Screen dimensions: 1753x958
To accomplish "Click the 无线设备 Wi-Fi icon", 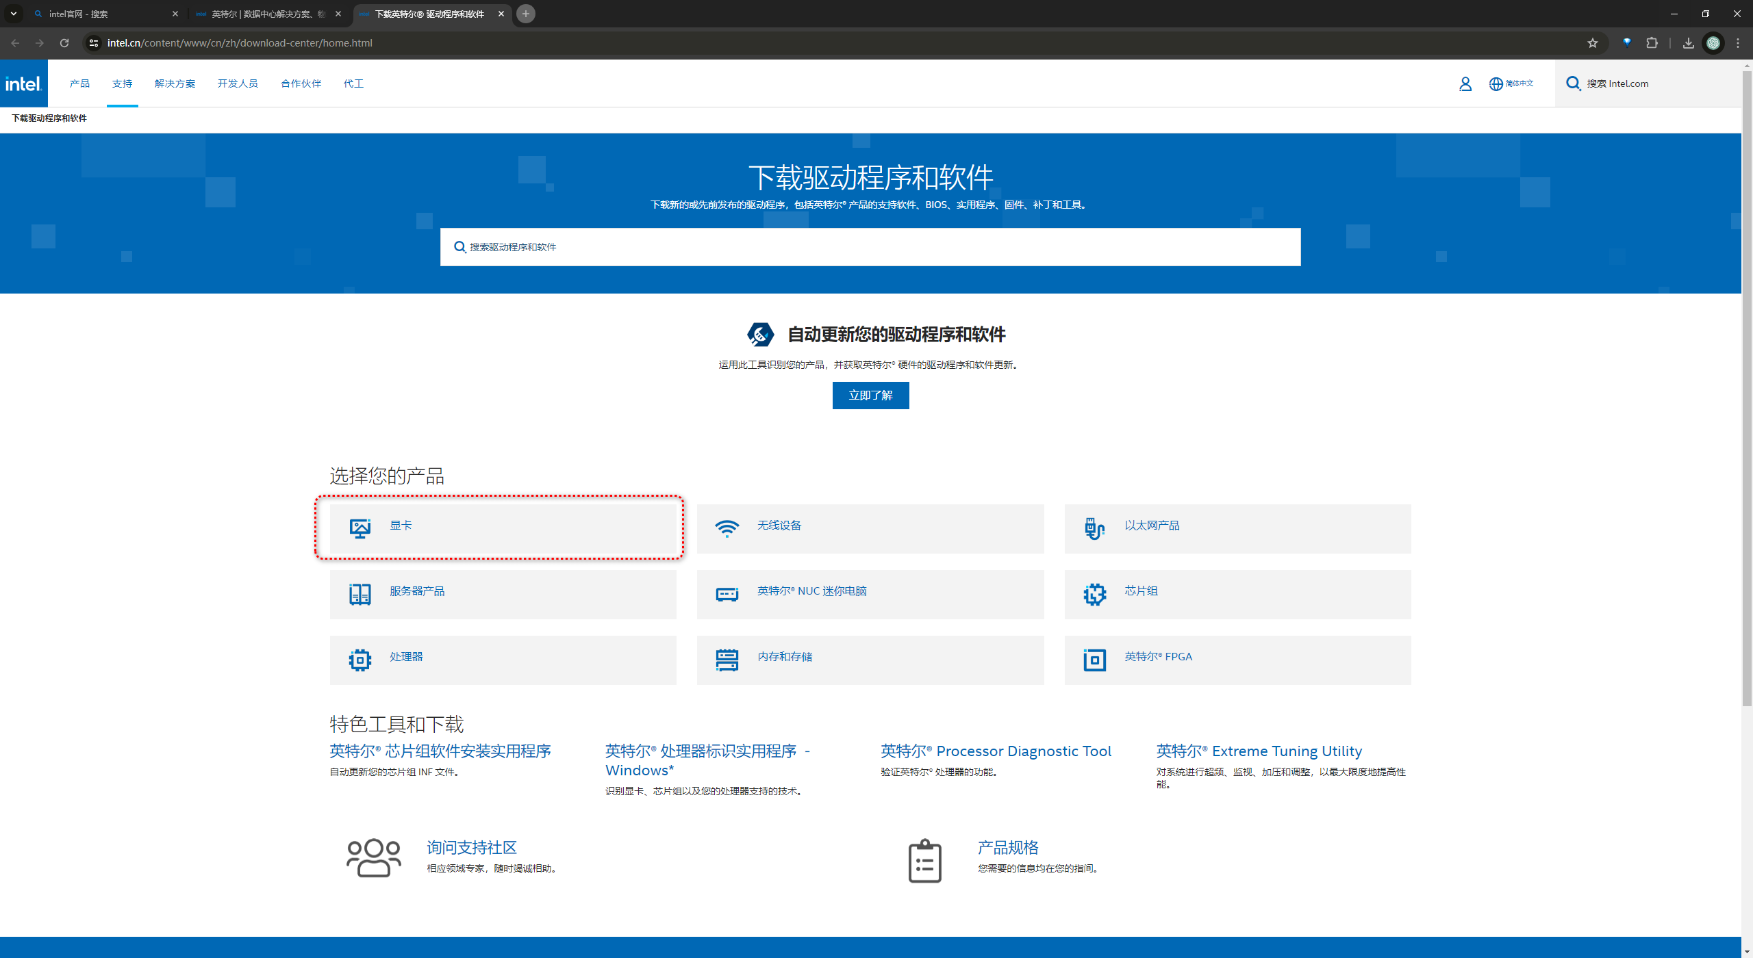I will tap(727, 528).
